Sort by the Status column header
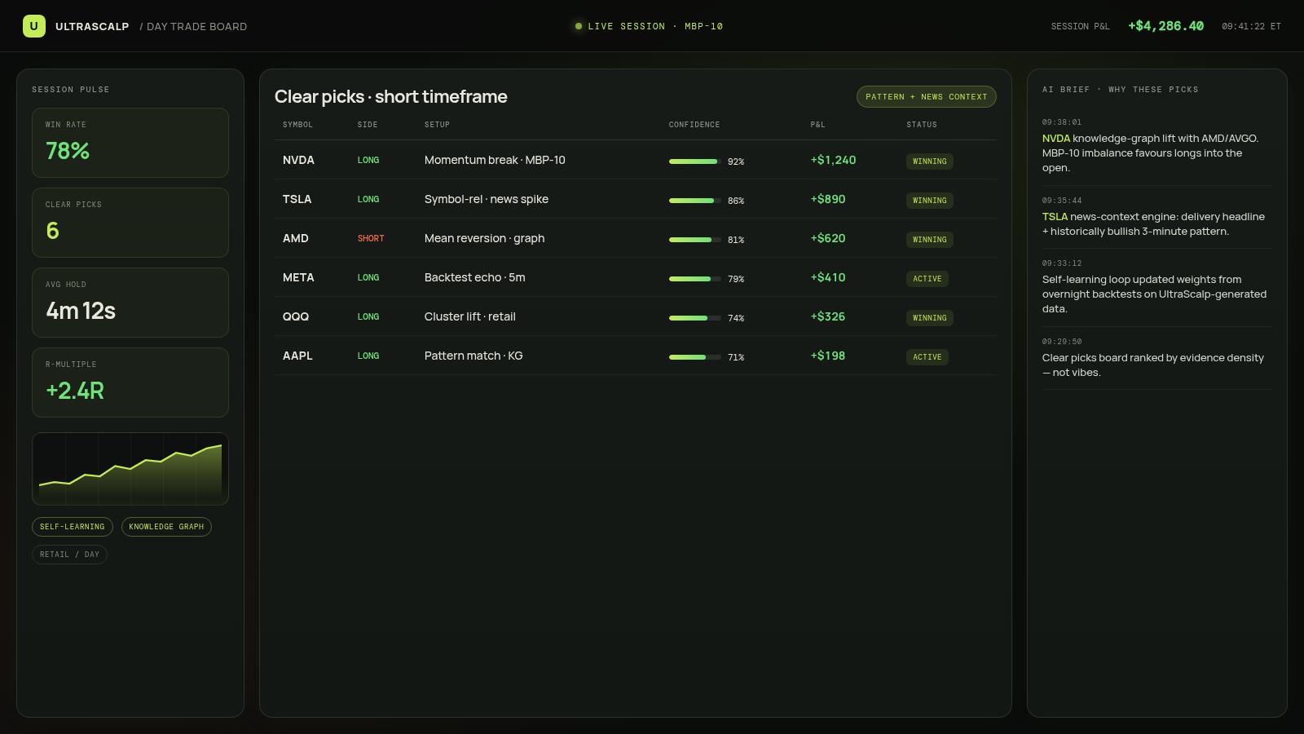The width and height of the screenshot is (1304, 734). [922, 125]
